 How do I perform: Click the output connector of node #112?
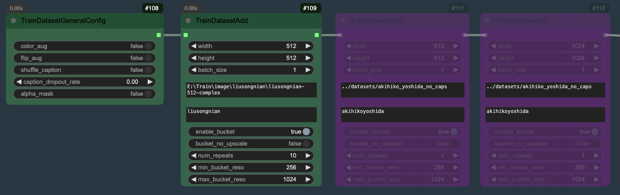605,35
